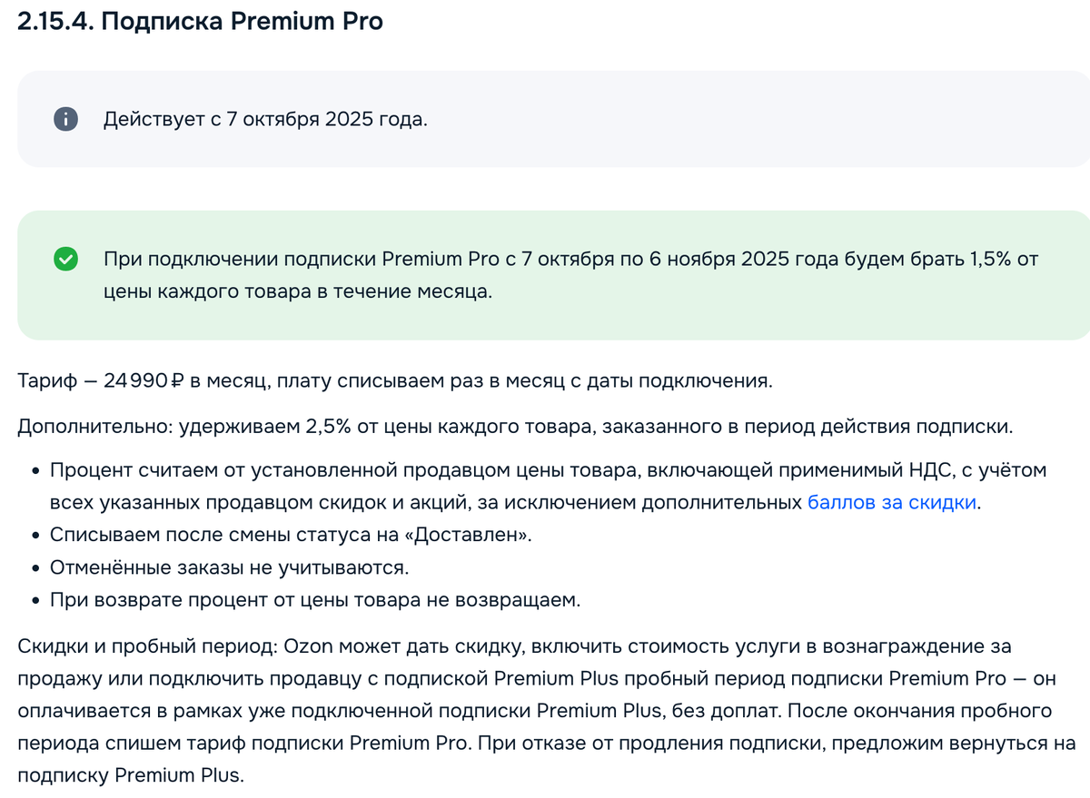
Task: Click line «Дополнительно: удерживаем 2,5% от цены»
Action: (516, 427)
